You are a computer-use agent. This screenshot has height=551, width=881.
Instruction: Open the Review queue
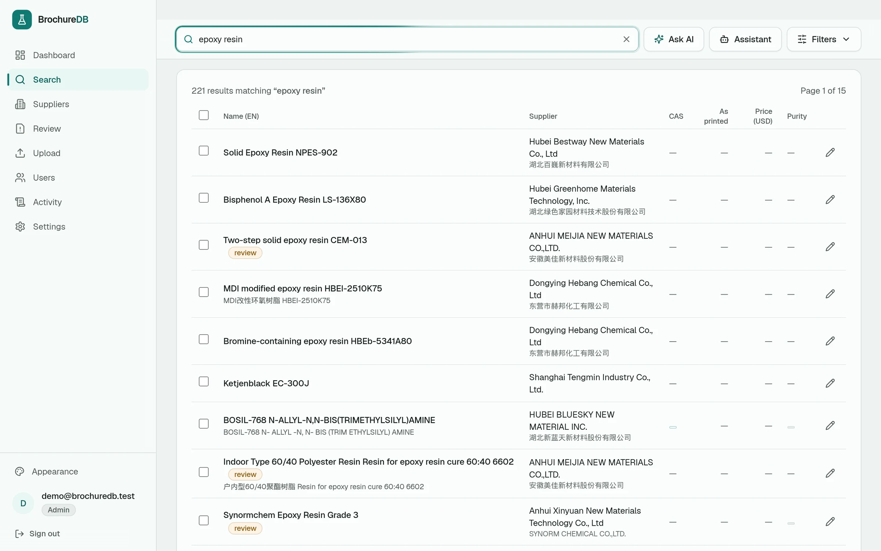click(78, 129)
